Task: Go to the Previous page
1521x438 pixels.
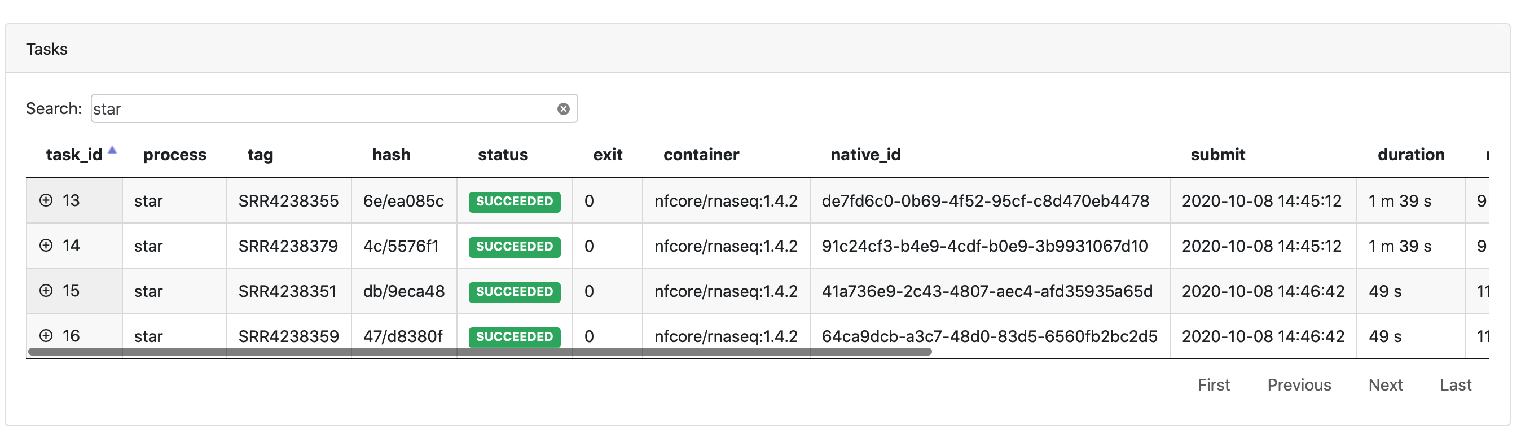Action: coord(1298,385)
